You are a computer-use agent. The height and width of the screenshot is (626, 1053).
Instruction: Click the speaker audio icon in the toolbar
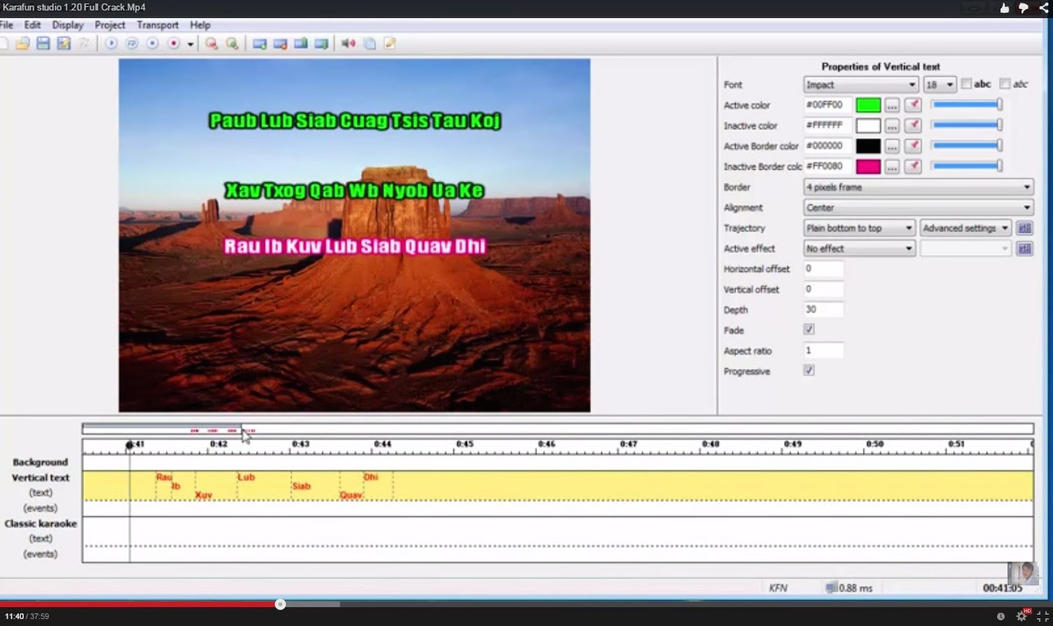point(348,43)
